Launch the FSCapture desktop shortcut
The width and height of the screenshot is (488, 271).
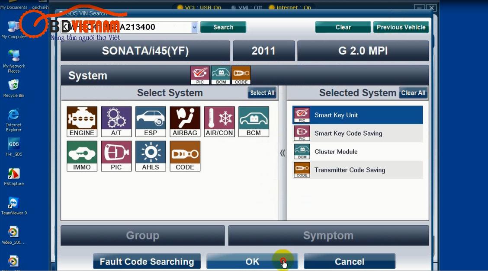[x=14, y=176]
